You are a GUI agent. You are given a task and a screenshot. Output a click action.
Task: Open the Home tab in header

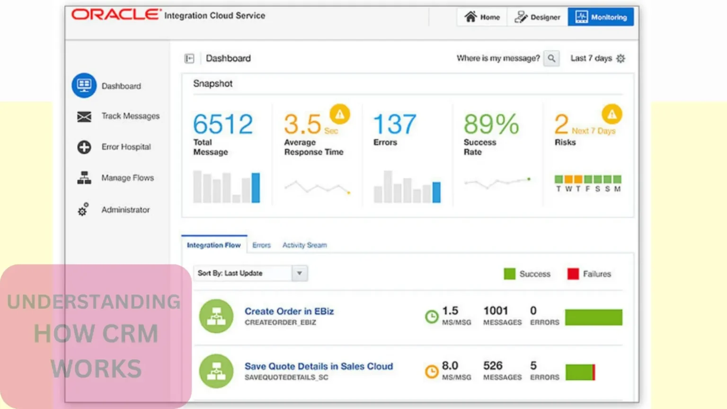click(482, 17)
